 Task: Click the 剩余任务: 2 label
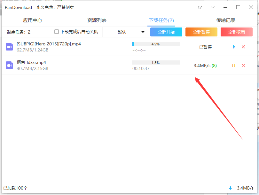click(19, 32)
